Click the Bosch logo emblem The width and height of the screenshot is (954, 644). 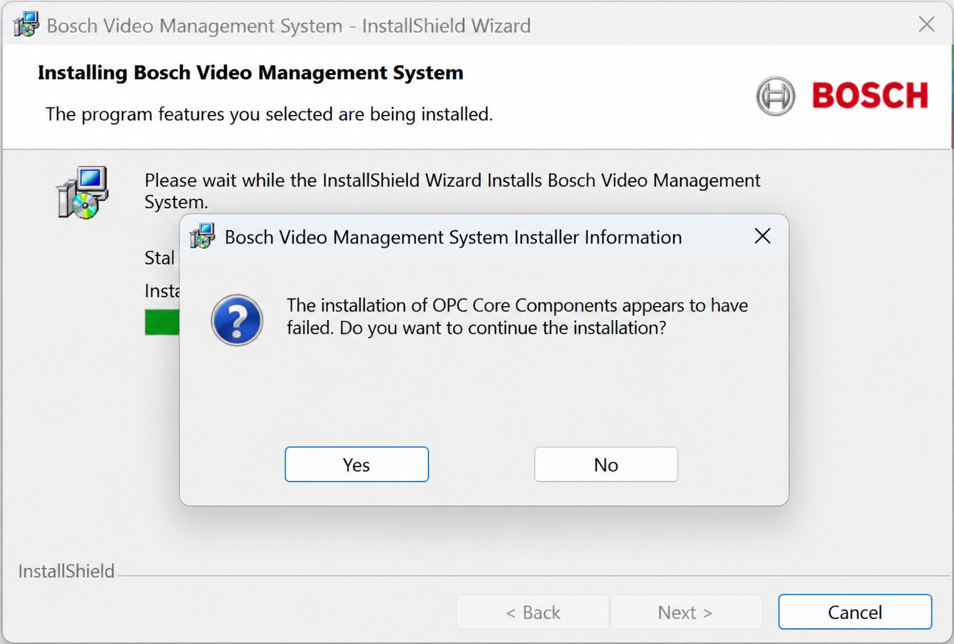pos(775,96)
